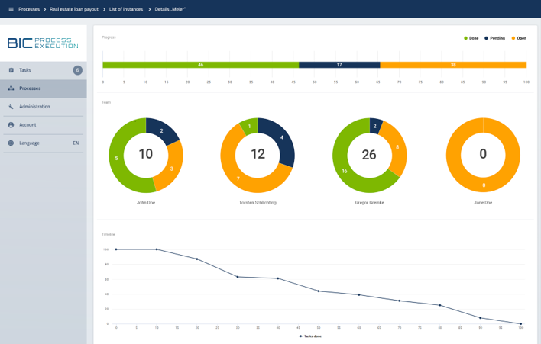Click the total 26 in Gregor's chart
541x344 pixels.
point(369,155)
